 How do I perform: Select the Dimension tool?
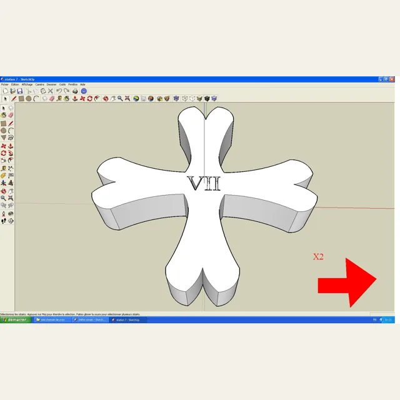click(11, 168)
